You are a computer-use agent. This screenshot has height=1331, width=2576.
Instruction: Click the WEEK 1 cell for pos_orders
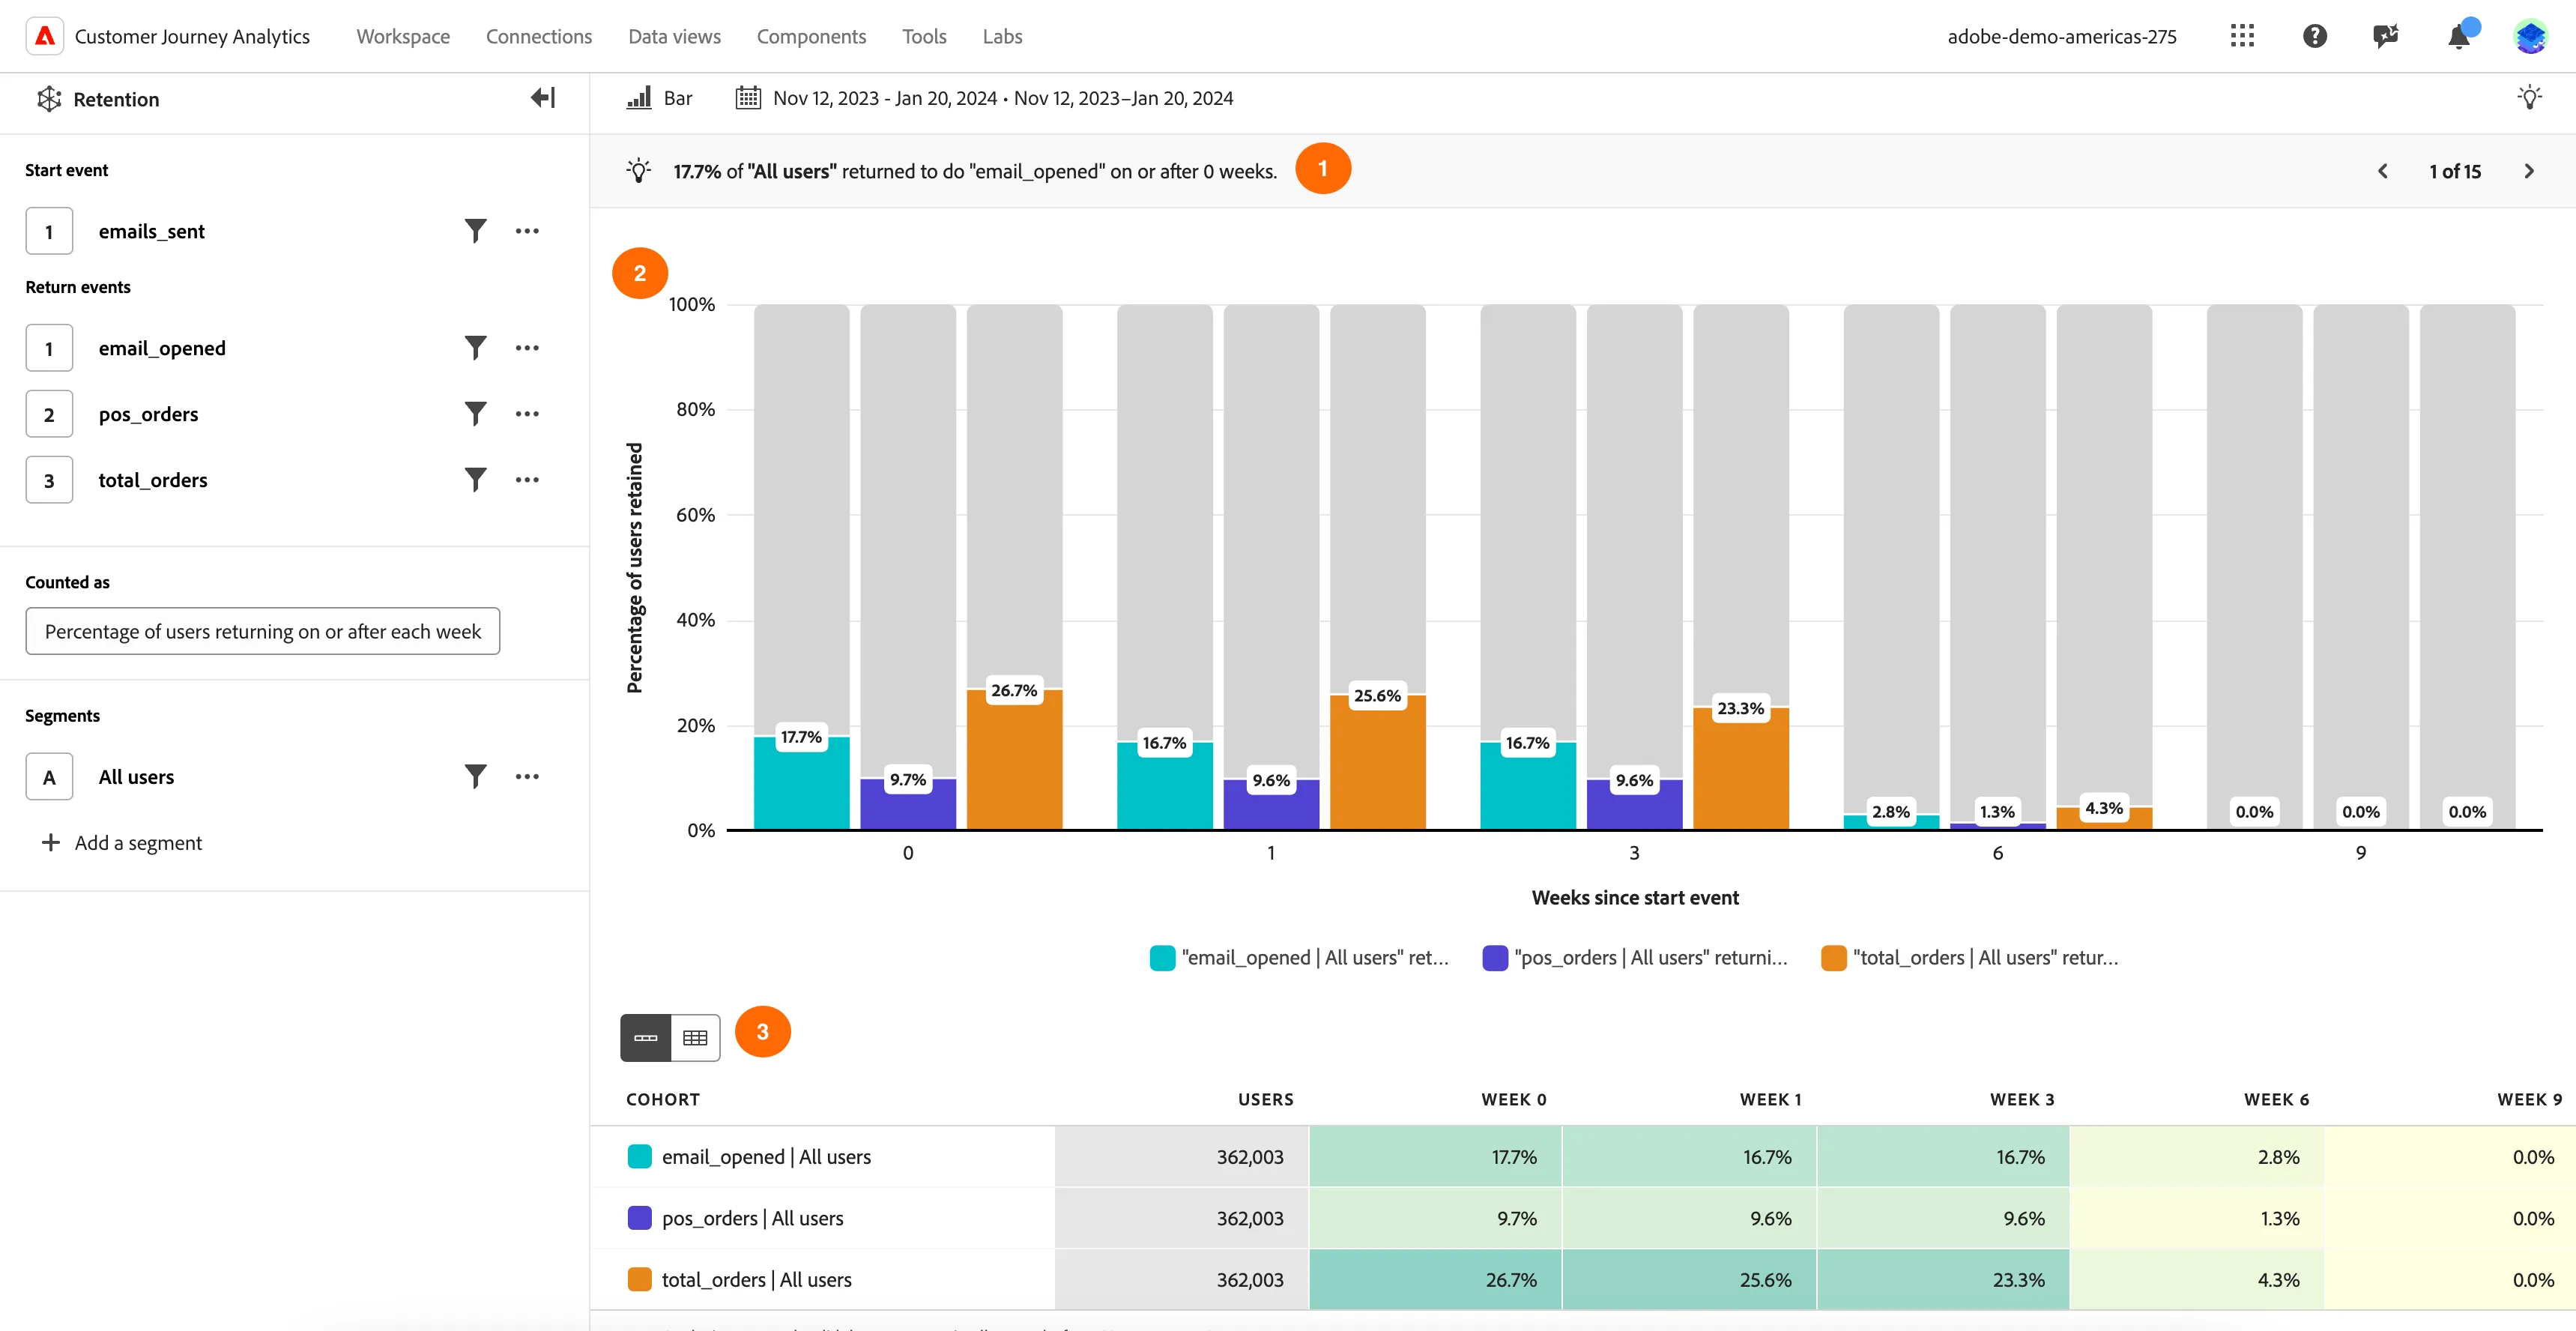click(x=1689, y=1219)
